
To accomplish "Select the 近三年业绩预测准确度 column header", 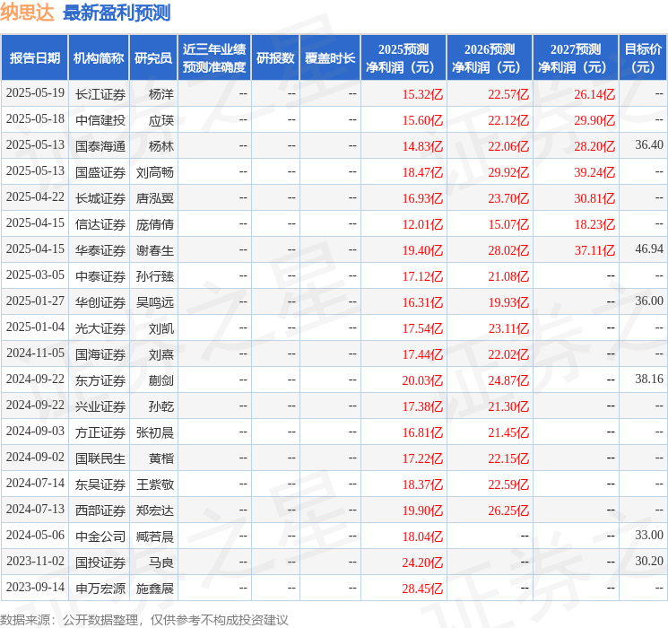I will click(214, 57).
